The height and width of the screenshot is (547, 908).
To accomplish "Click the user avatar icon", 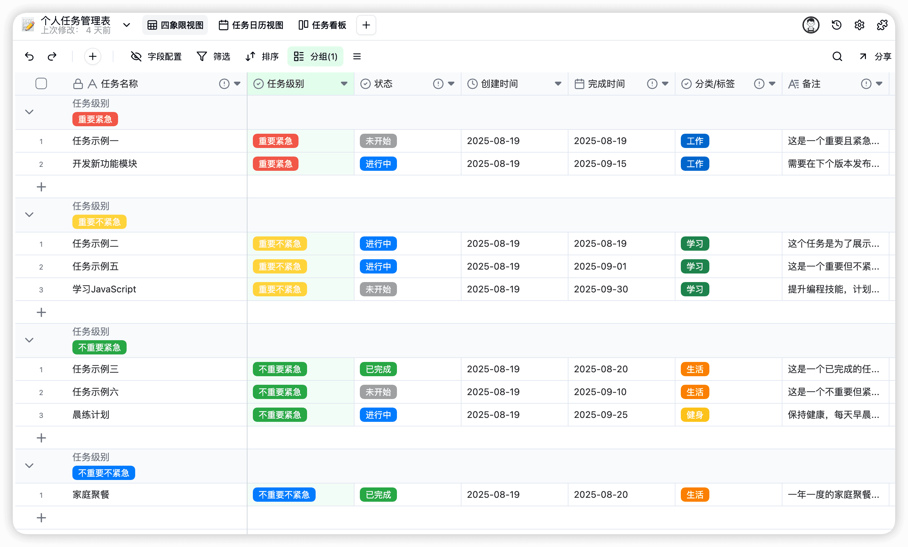I will (811, 25).
